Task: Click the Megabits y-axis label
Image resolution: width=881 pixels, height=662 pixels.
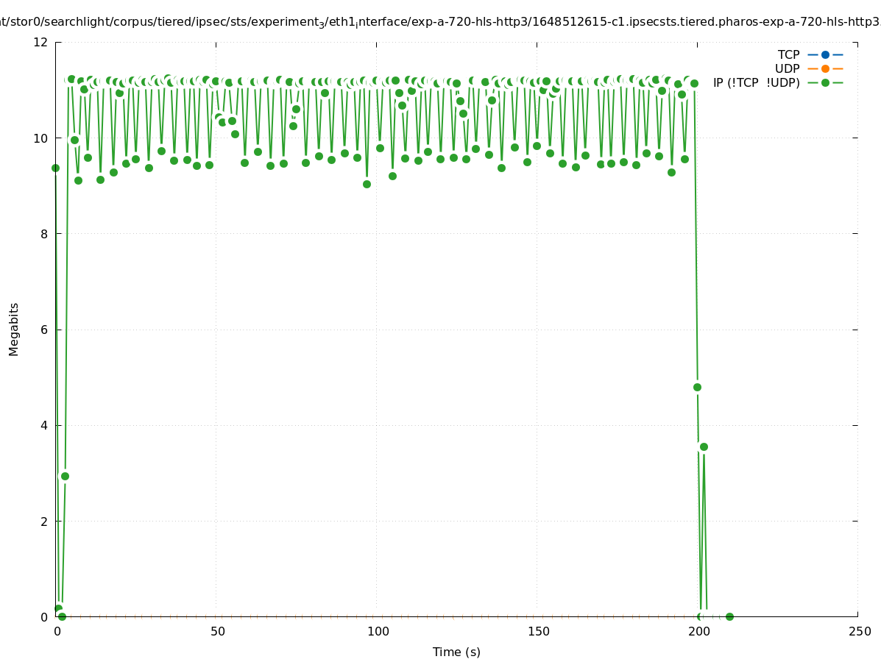Action: (x=14, y=329)
